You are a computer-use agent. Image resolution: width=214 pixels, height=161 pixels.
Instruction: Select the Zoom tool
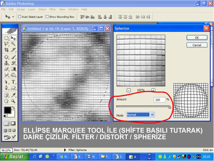pos(13,101)
